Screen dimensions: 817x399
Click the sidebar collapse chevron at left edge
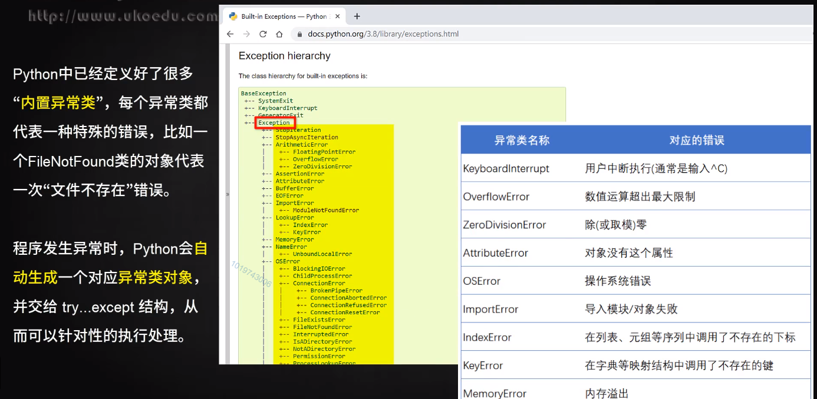[x=228, y=194]
